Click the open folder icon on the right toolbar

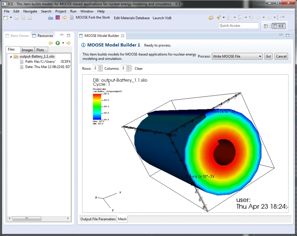[x=211, y=17]
